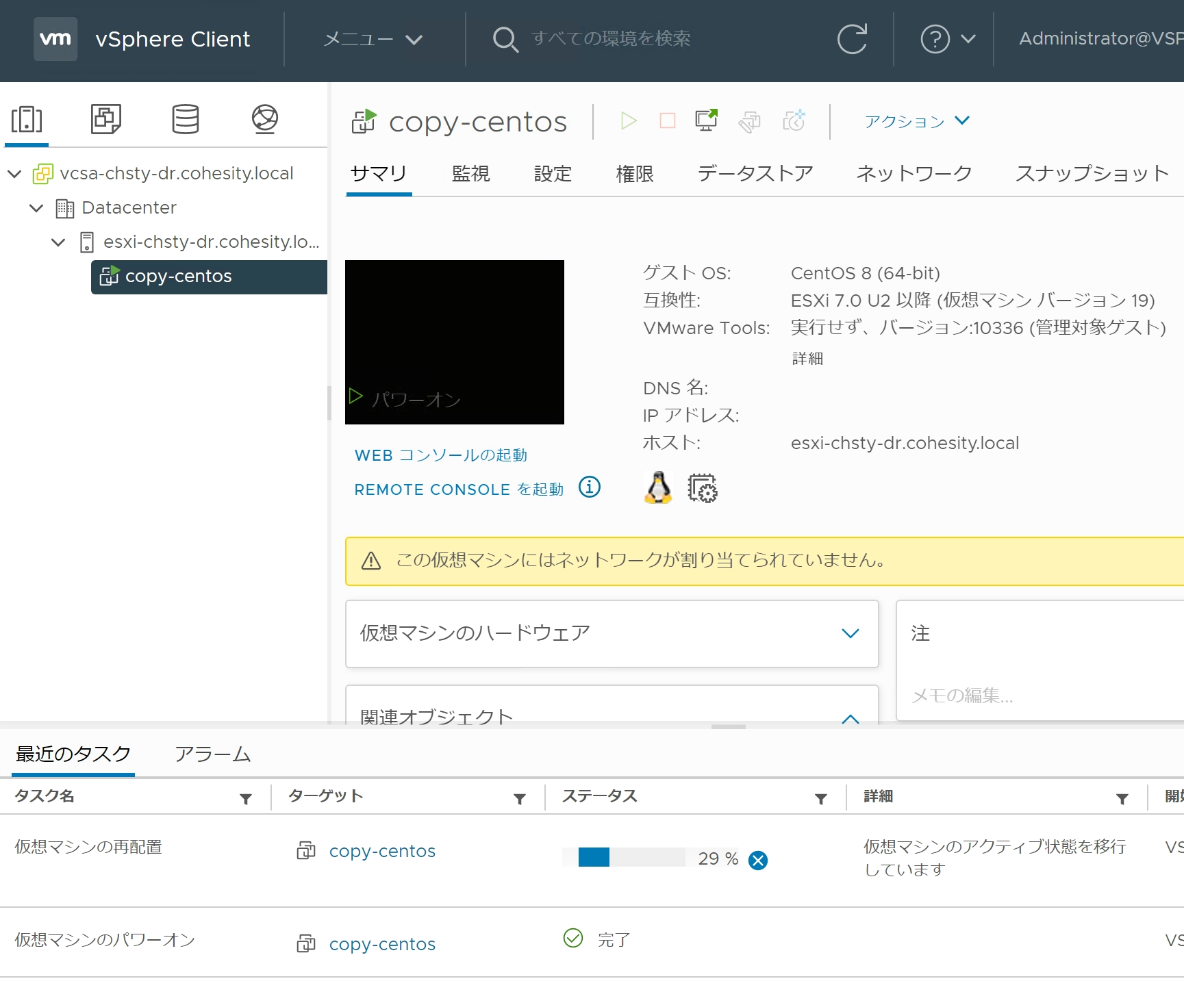Screen dimensions: 1184x981
Task: Open the help question mark menu
Action: pyautogui.click(x=948, y=39)
